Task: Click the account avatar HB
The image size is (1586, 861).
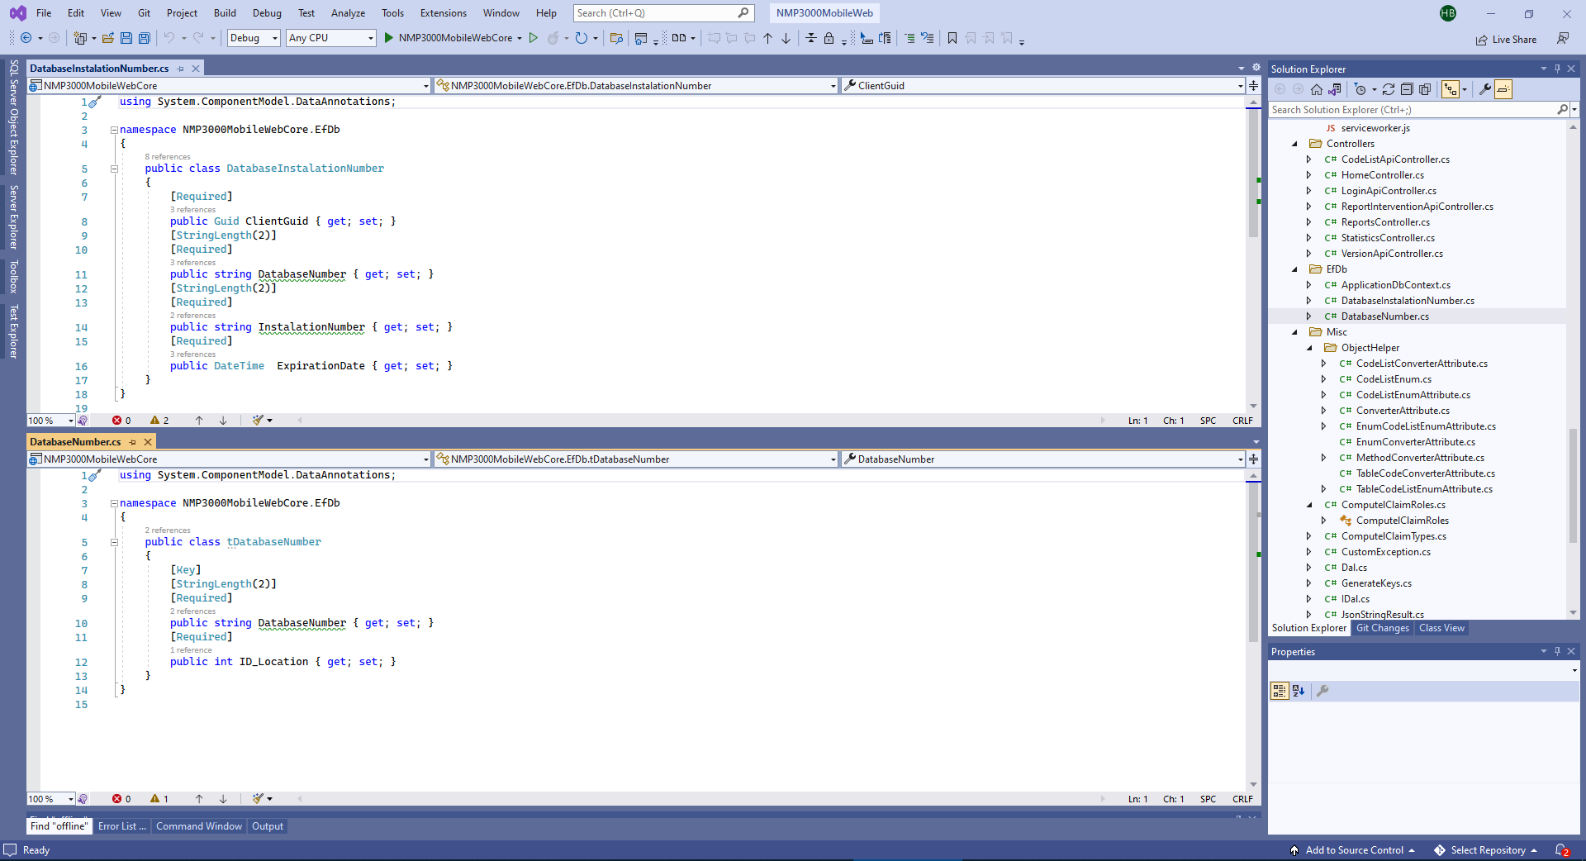Action: [1448, 13]
